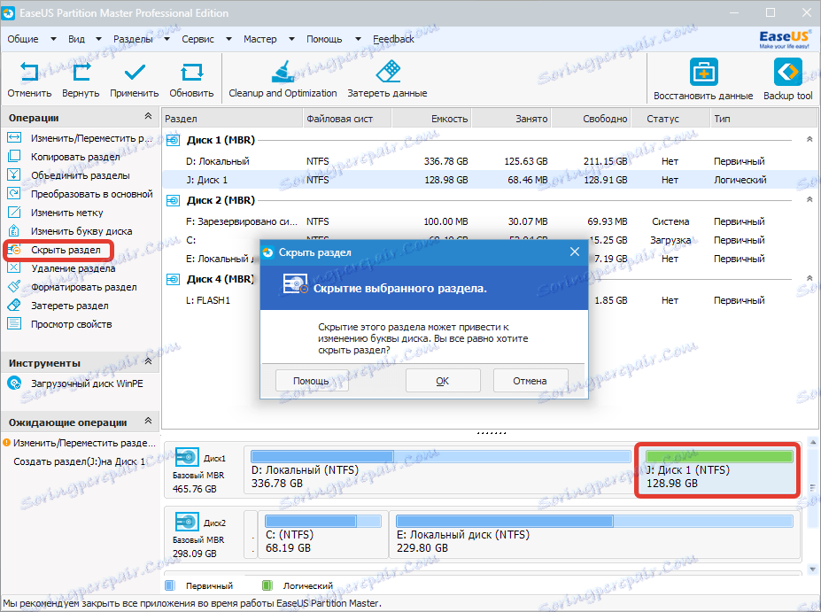Launch the Backup tool icon
The image size is (821, 612).
point(787,73)
